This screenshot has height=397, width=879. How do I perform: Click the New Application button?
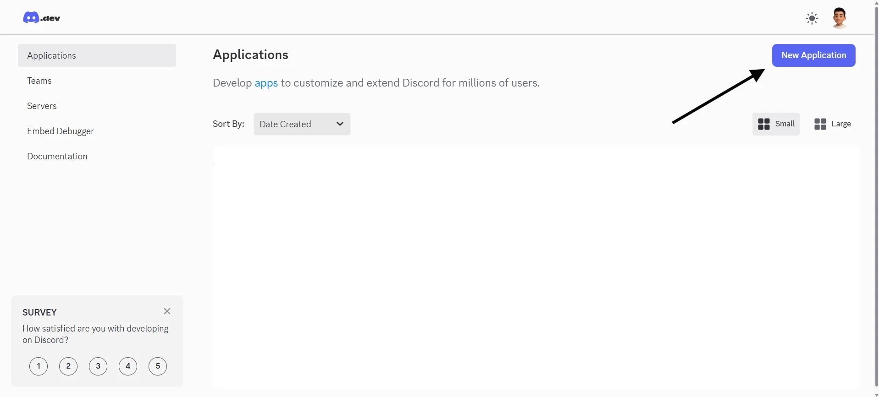pos(813,55)
